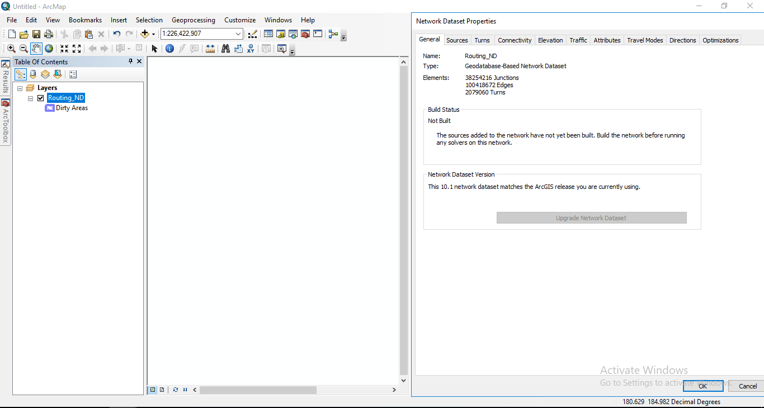
Task: Zoom to Full Extent globe
Action: click(x=49, y=49)
